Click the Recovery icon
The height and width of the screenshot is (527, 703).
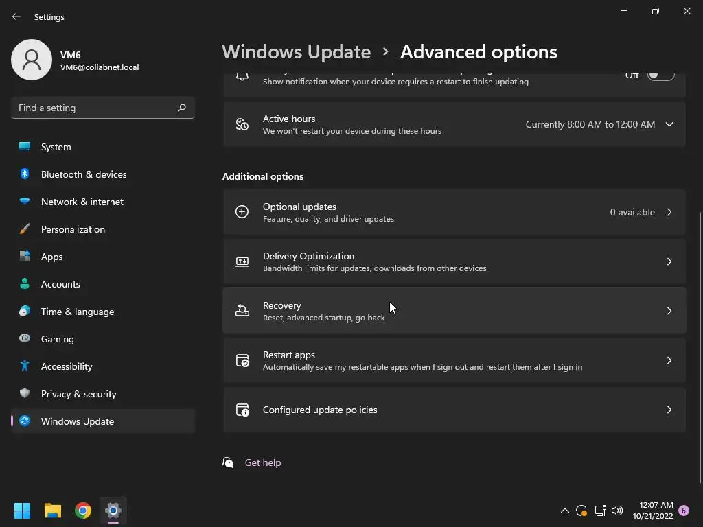(x=242, y=311)
